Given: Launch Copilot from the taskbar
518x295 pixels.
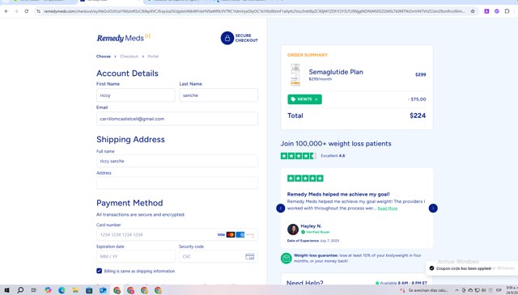Looking at the screenshot, I should point(48,290).
